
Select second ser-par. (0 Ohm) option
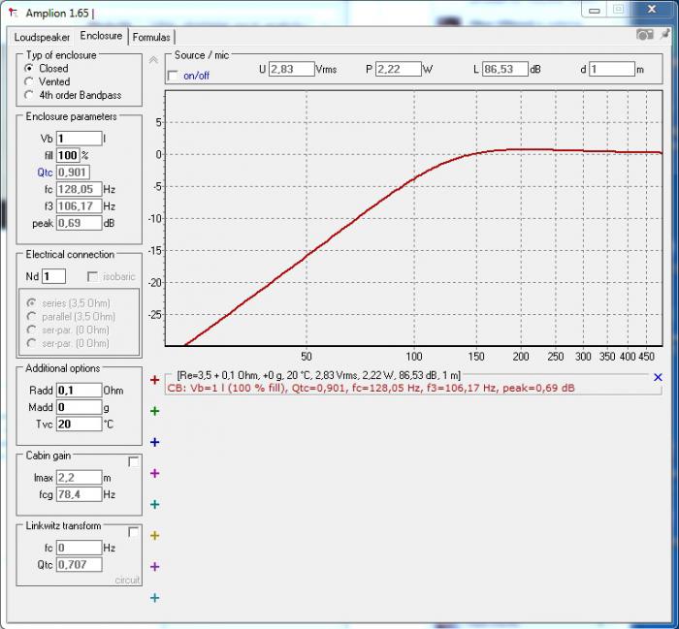(x=31, y=343)
